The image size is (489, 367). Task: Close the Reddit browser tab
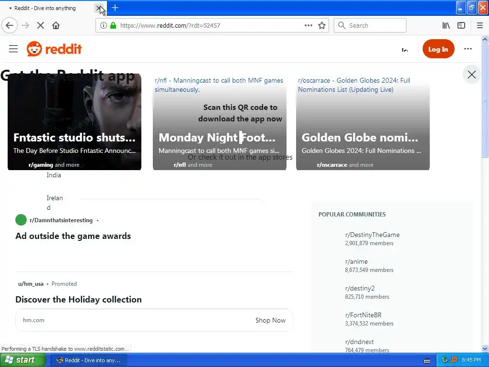[99, 8]
